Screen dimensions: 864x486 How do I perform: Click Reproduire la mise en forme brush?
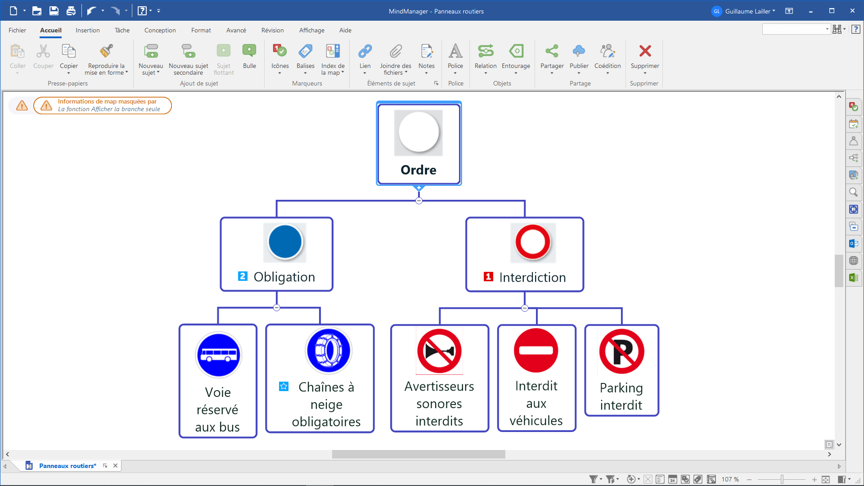(x=107, y=51)
